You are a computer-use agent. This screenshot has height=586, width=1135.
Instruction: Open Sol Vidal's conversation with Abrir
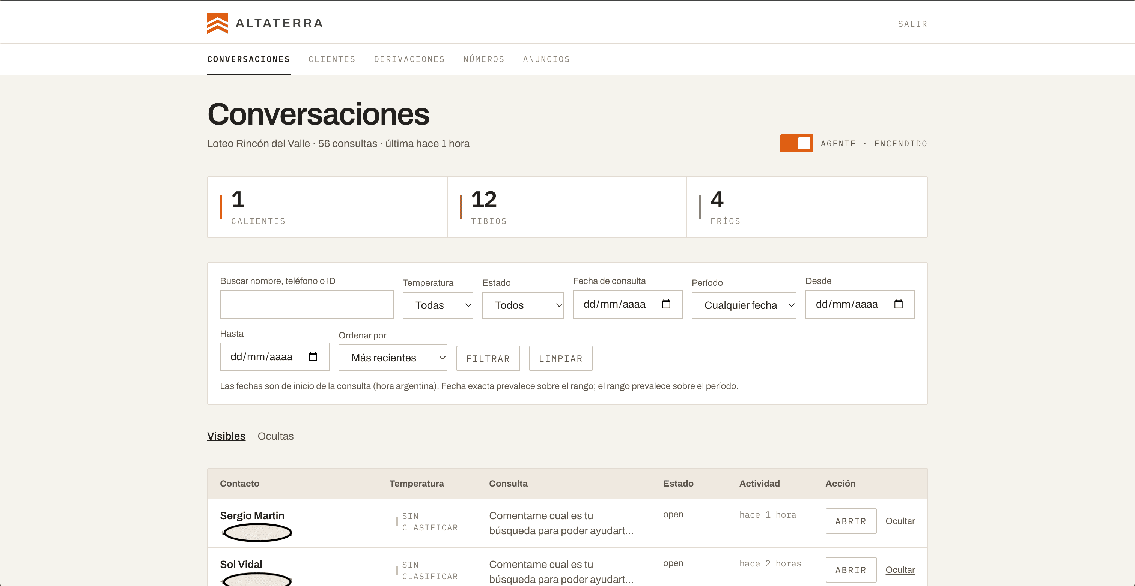(x=851, y=570)
